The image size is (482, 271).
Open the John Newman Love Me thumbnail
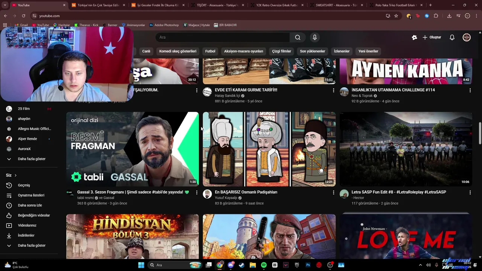coord(406,236)
